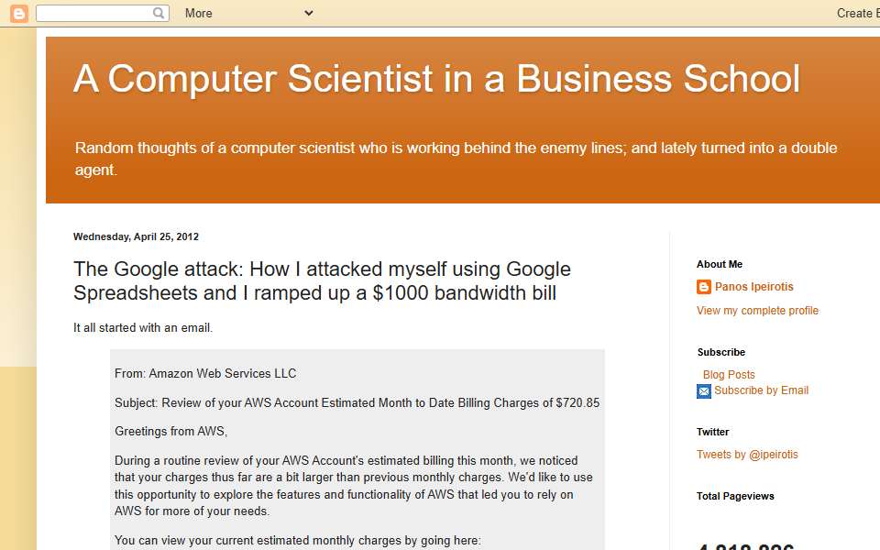Open View my complete profile link
This screenshot has width=880, height=550.
[757, 311]
